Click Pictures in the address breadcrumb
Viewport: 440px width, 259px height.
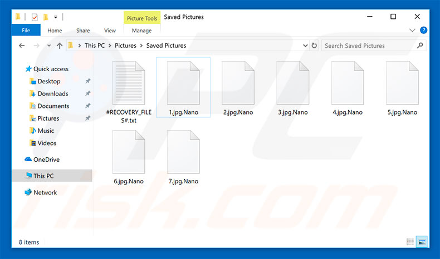pos(125,46)
